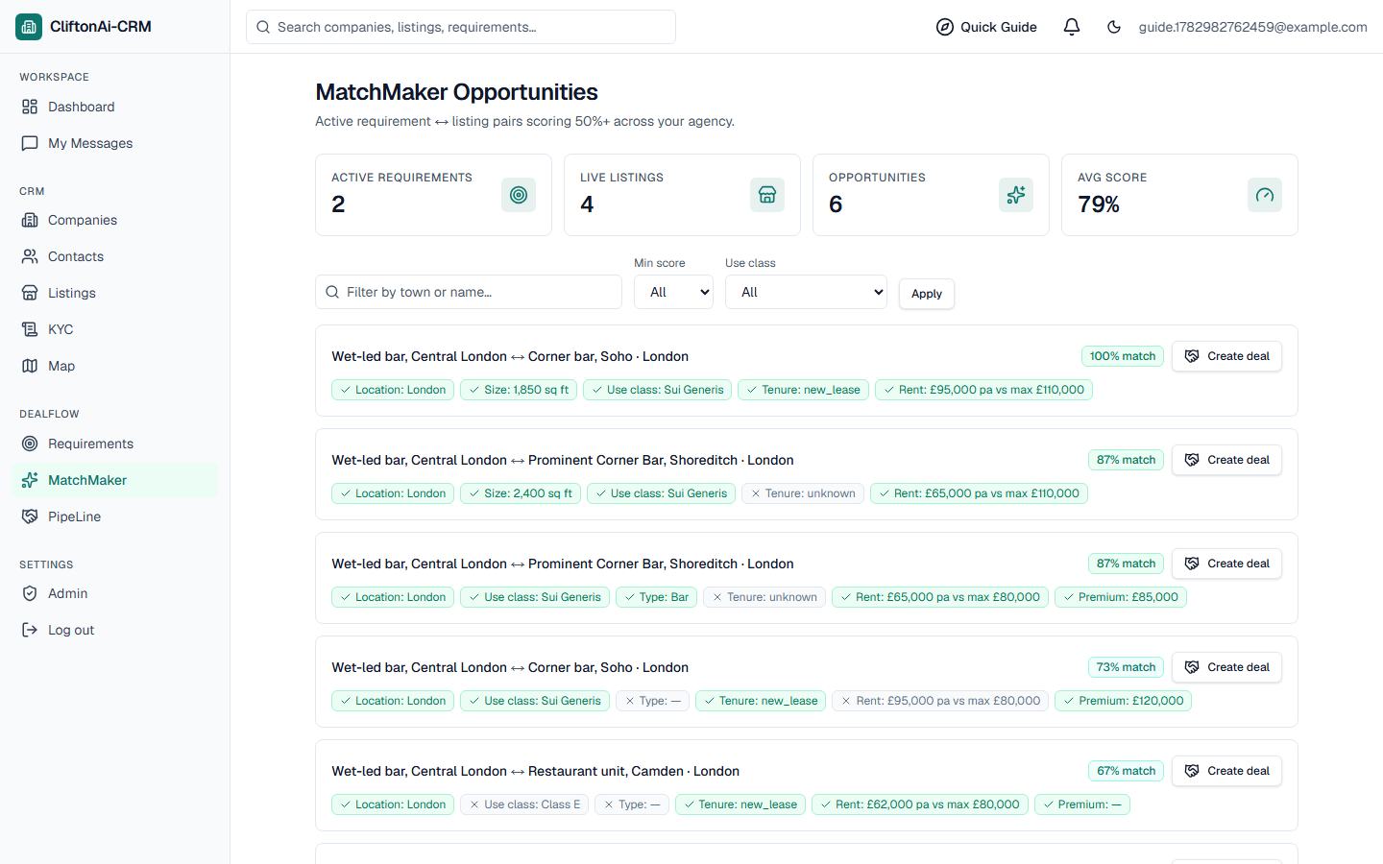Click MatchMaker Opportunities heading
1383x864 pixels.
point(456,92)
